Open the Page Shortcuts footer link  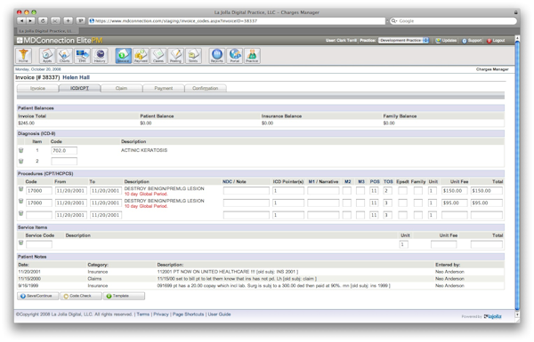click(189, 314)
